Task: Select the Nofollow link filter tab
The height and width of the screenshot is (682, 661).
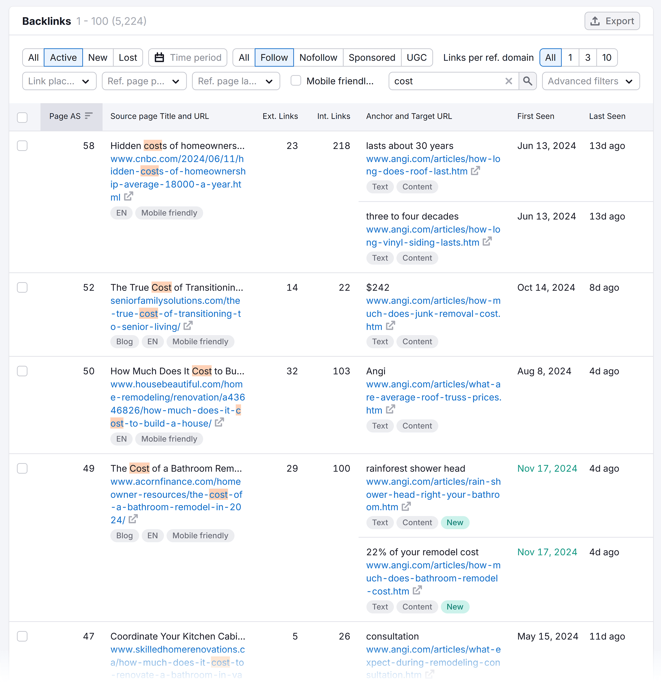Action: click(x=318, y=57)
